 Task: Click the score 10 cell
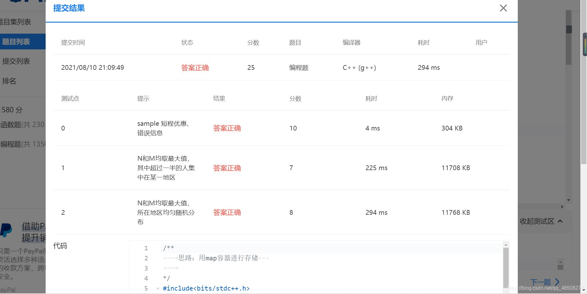pos(293,128)
